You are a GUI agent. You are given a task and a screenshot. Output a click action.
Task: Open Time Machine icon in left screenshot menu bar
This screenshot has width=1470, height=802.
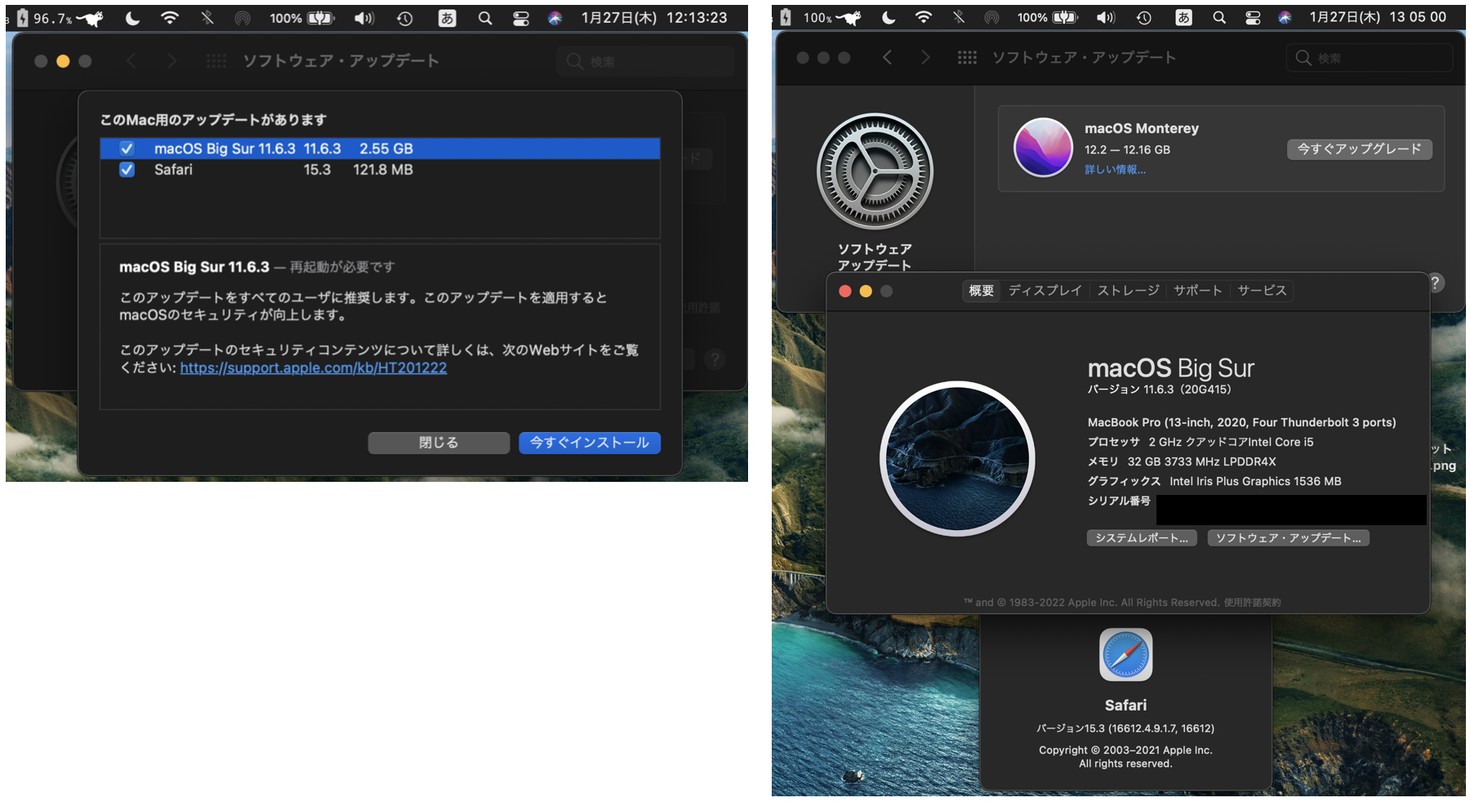(405, 18)
